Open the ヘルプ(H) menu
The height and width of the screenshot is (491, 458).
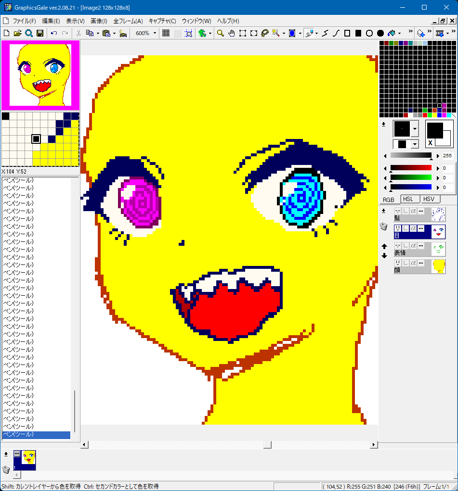[228, 21]
